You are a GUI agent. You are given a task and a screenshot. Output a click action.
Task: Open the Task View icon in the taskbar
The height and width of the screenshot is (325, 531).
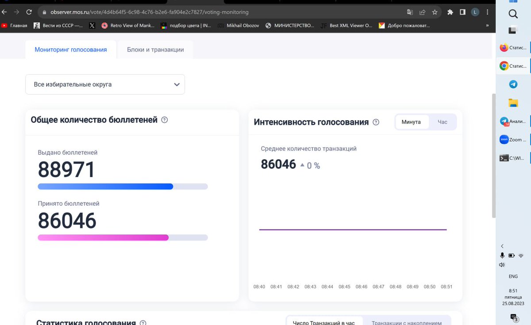click(x=513, y=31)
